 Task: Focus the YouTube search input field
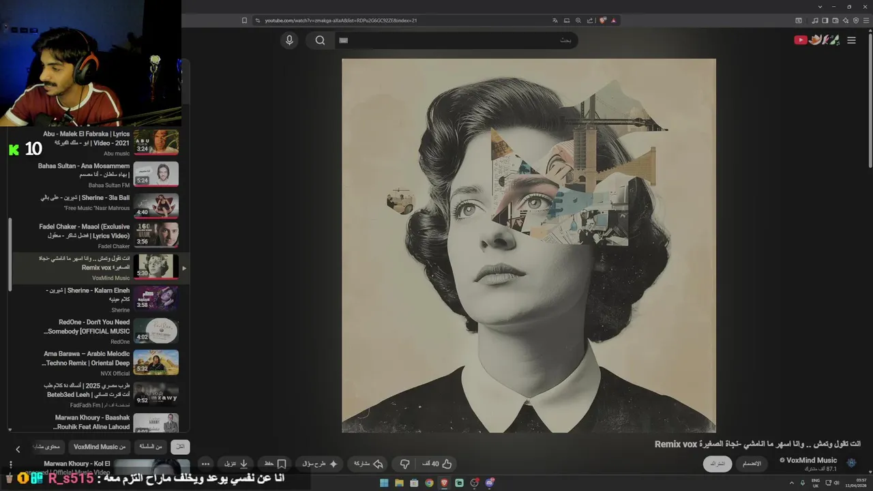456,40
